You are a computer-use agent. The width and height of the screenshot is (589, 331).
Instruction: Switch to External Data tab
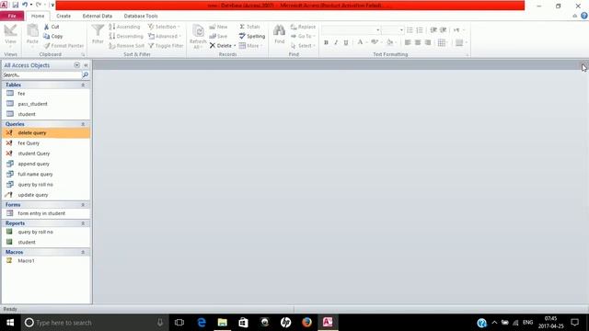[98, 16]
